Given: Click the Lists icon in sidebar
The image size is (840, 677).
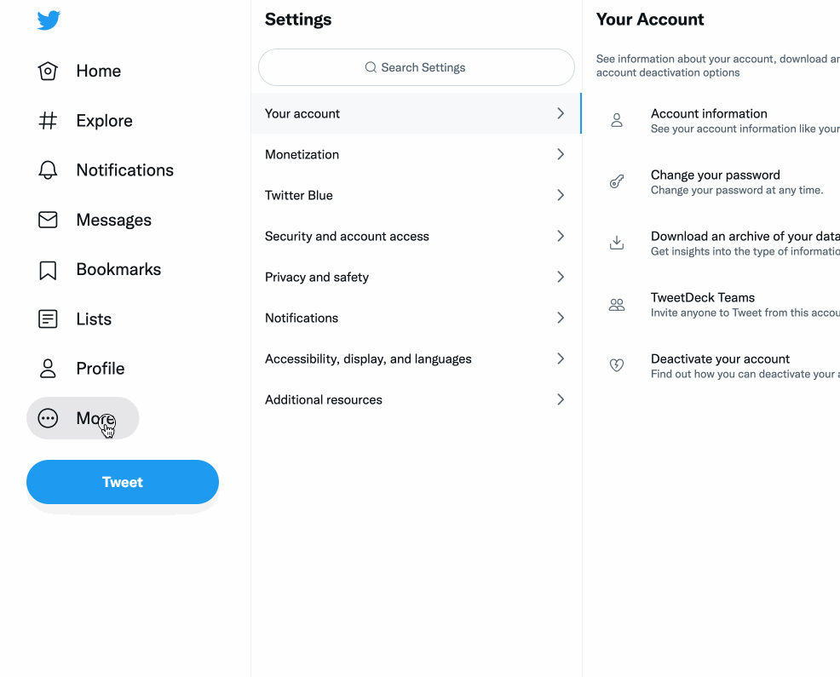Looking at the screenshot, I should click(48, 319).
